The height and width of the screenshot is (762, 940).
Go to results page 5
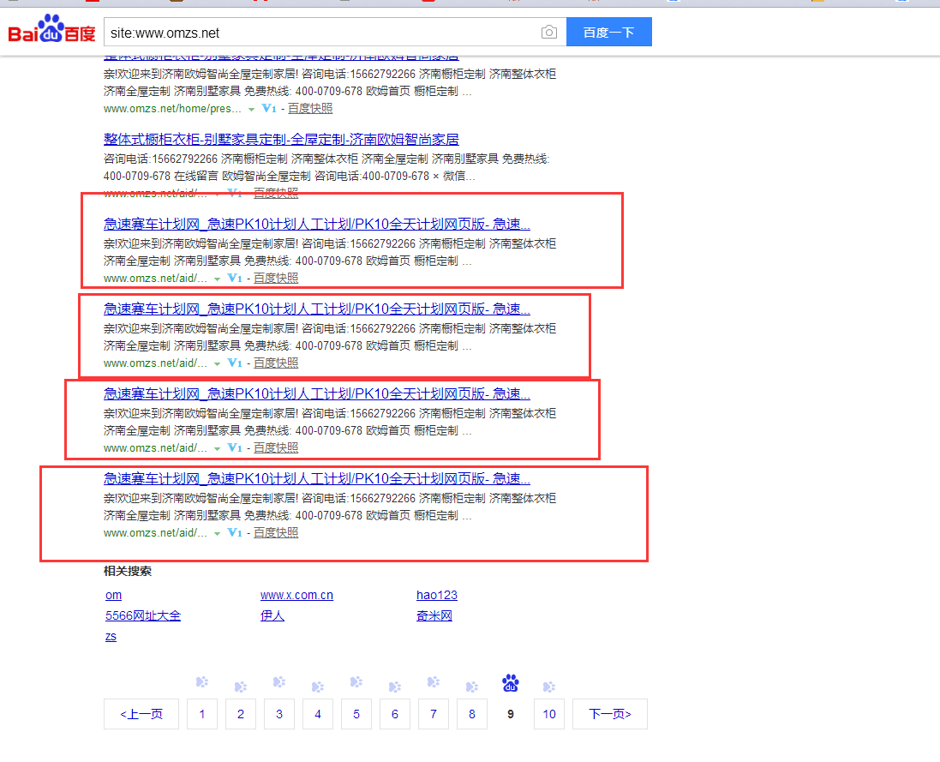[356, 714]
